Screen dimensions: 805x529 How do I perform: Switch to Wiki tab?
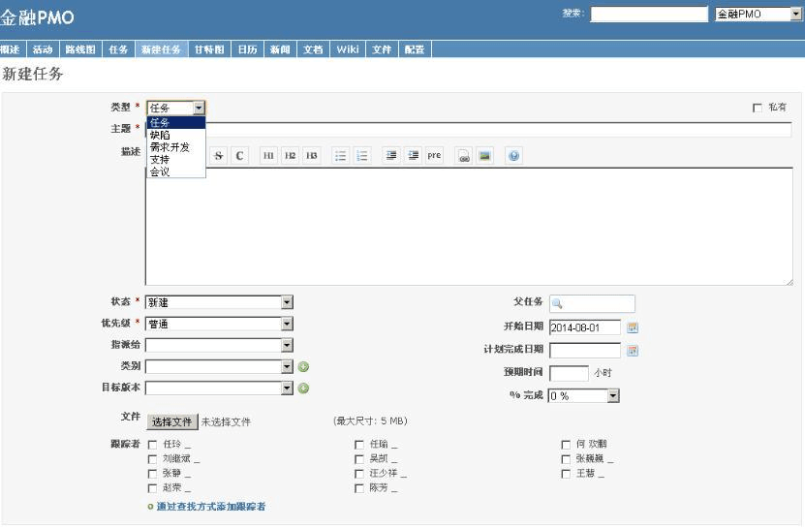pyautogui.click(x=348, y=49)
